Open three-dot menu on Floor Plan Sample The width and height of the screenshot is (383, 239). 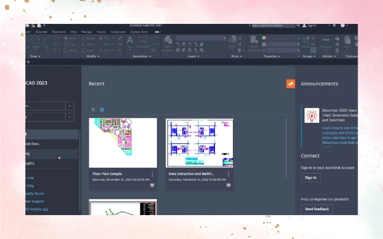(x=152, y=174)
